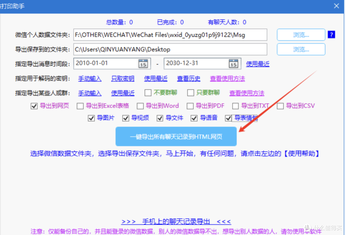
Task: Click 只取密钥 link
Action: [x=123, y=78]
